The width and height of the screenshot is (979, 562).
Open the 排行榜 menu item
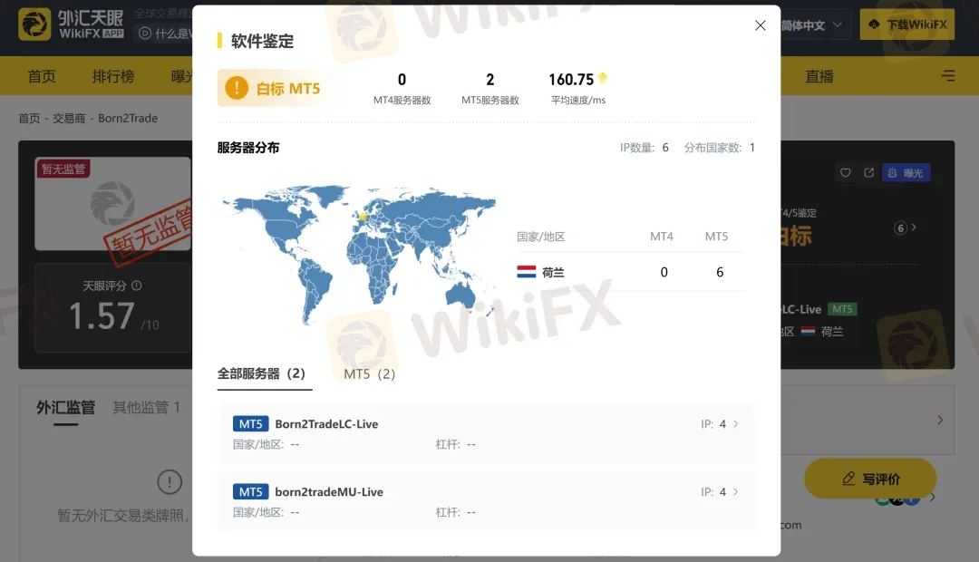coord(112,77)
